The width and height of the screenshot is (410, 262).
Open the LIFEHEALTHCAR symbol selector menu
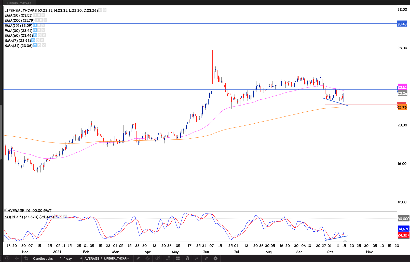117,258
